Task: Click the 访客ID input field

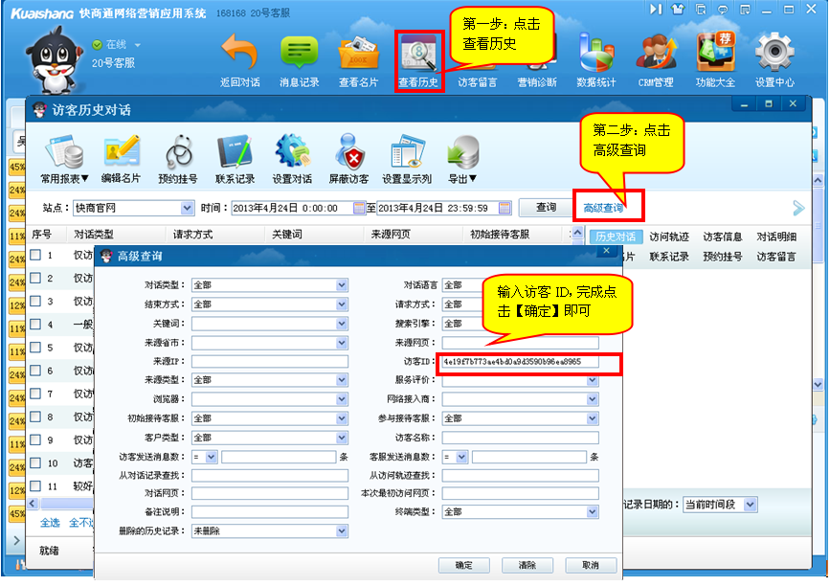Action: (528, 362)
